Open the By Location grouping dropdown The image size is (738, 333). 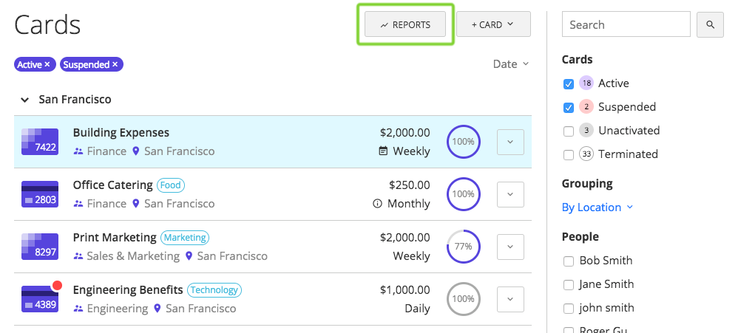click(x=597, y=207)
